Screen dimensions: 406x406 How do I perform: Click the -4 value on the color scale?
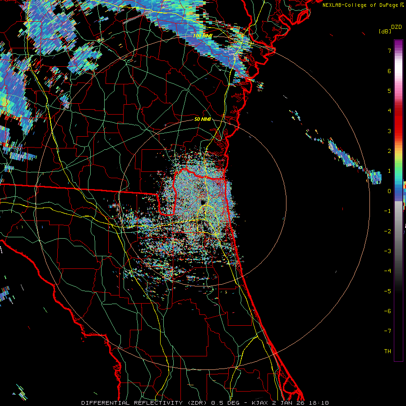(388, 271)
